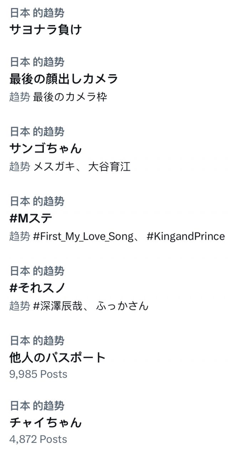Click the 4,872 Posts count
Image resolution: width=228 pixels, height=456 pixels.
tap(38, 439)
